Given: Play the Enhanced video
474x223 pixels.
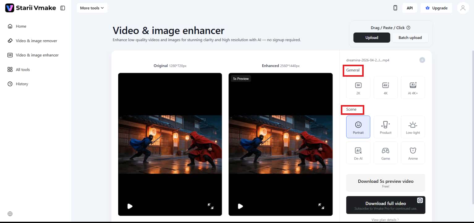Looking at the screenshot, I should [x=240, y=206].
